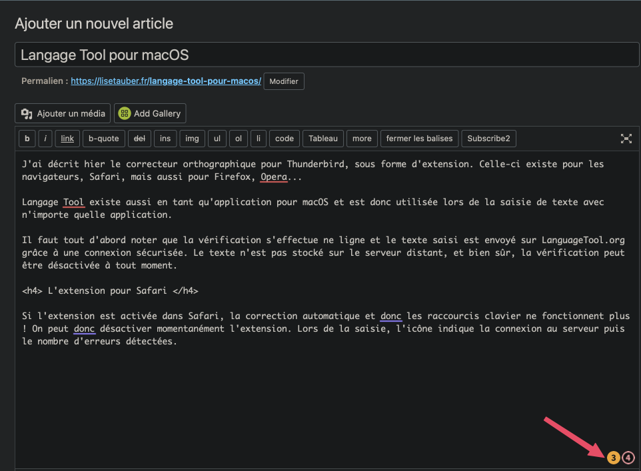
Task: Click the del strikethrough button
Action: click(x=139, y=139)
